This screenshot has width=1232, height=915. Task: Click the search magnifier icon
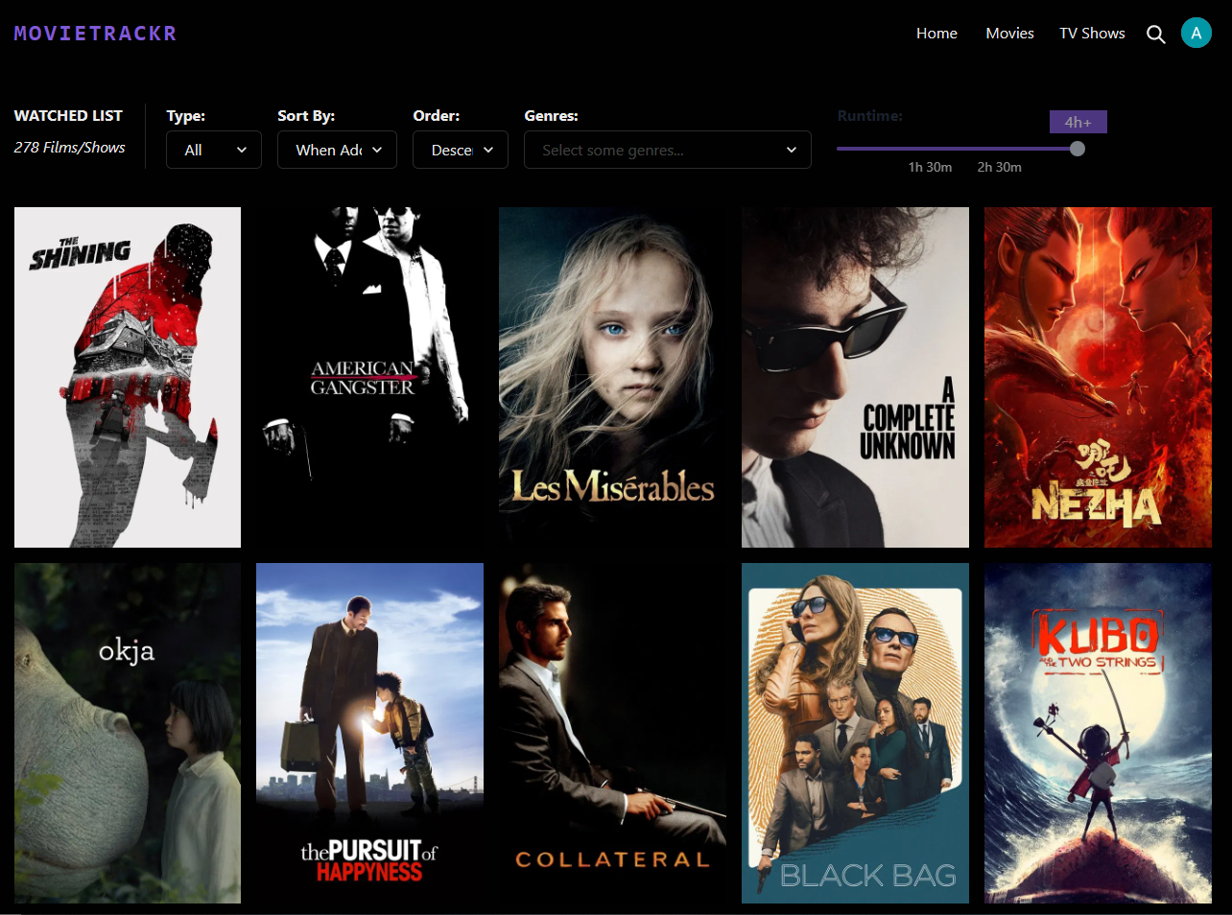tap(1155, 35)
